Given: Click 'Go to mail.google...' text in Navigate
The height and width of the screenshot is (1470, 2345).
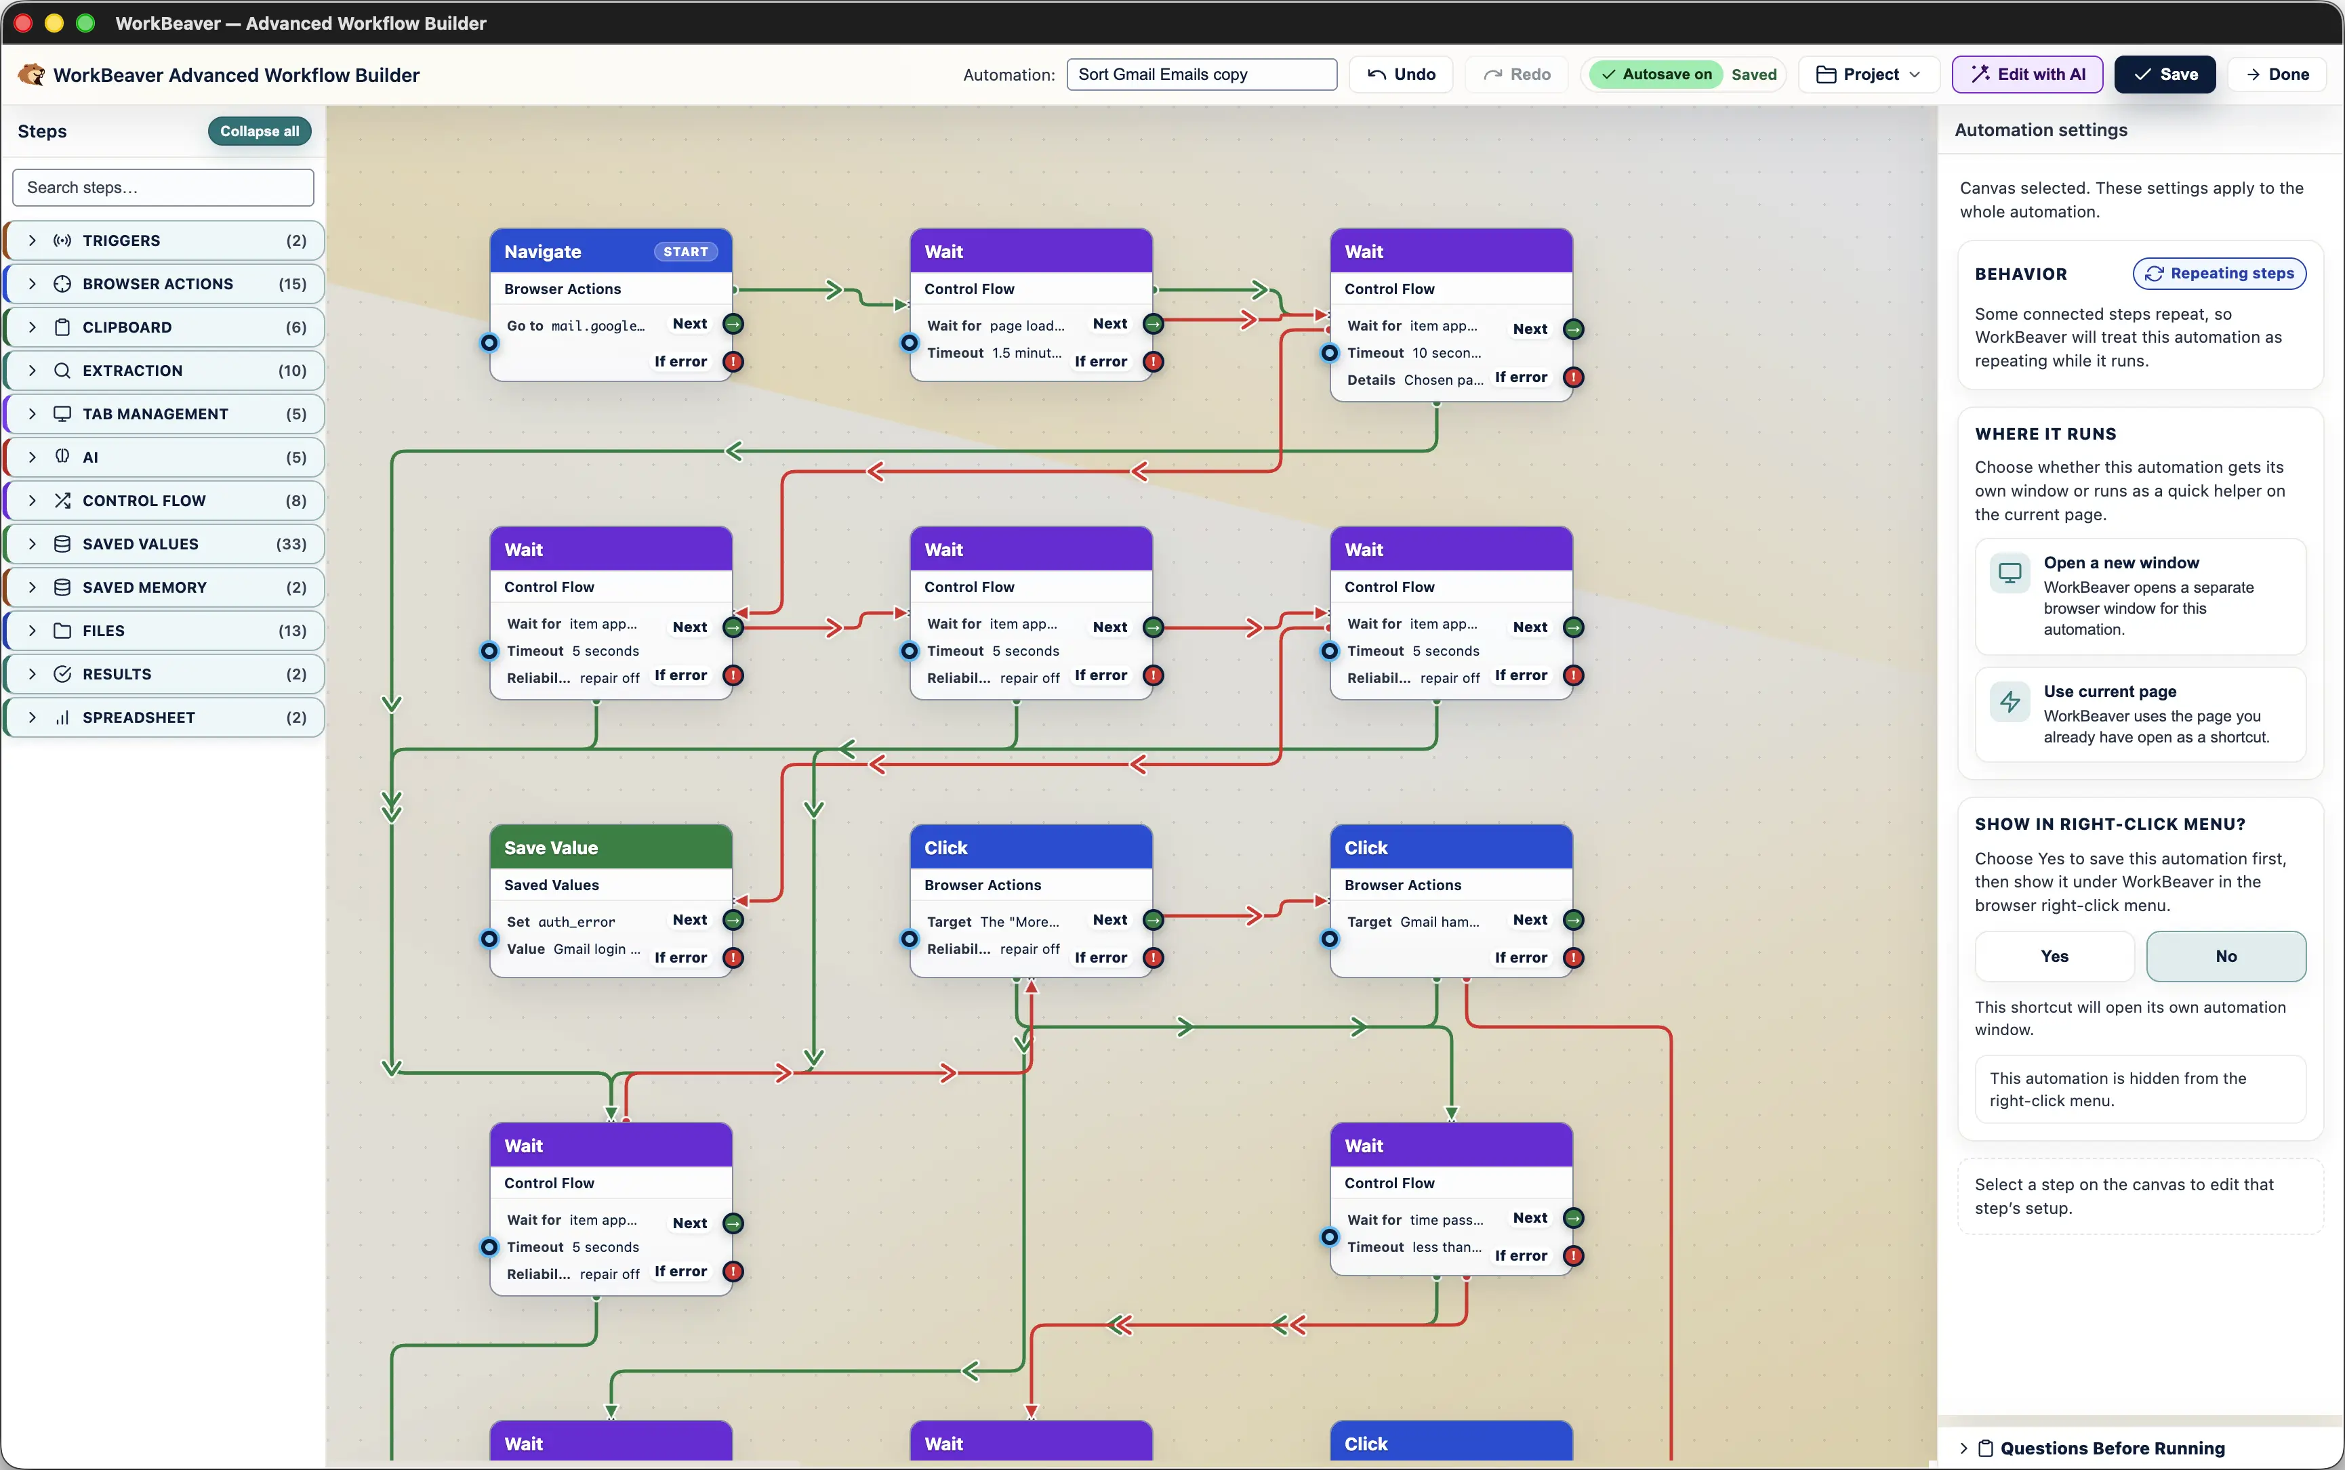Looking at the screenshot, I should (x=576, y=326).
